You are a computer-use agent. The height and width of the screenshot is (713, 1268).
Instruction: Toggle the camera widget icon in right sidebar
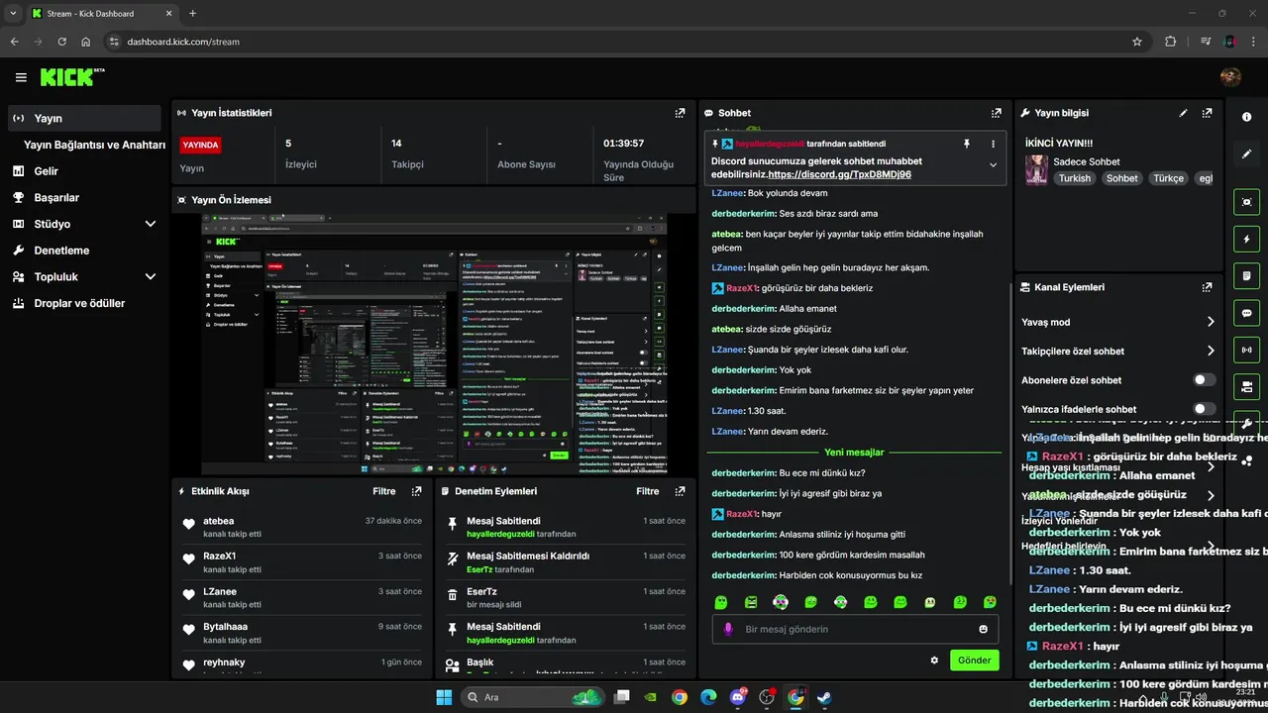tap(1247, 386)
